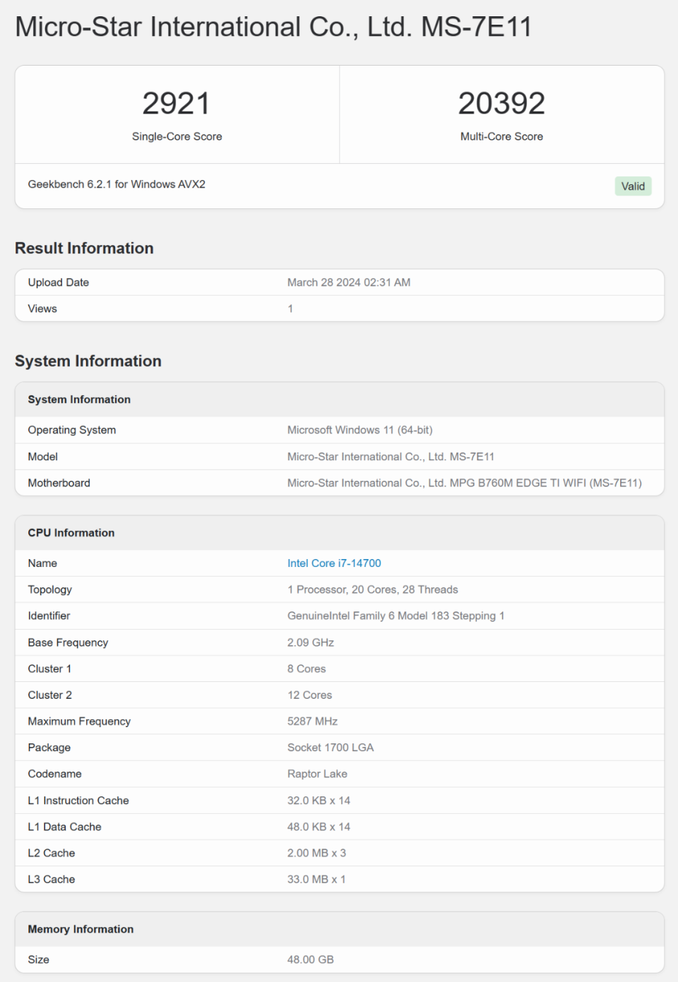This screenshot has width=678, height=982.
Task: Click the Topology value showing 20 Cores, 28 Threads
Action: (373, 589)
